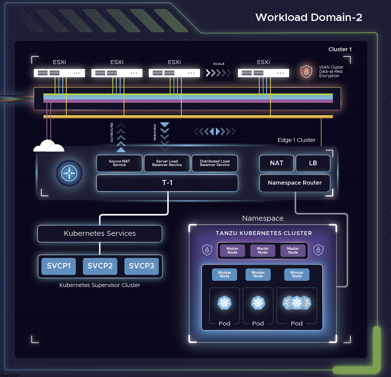
Task: Click the Edge 1 Cluster label
Action: point(296,140)
